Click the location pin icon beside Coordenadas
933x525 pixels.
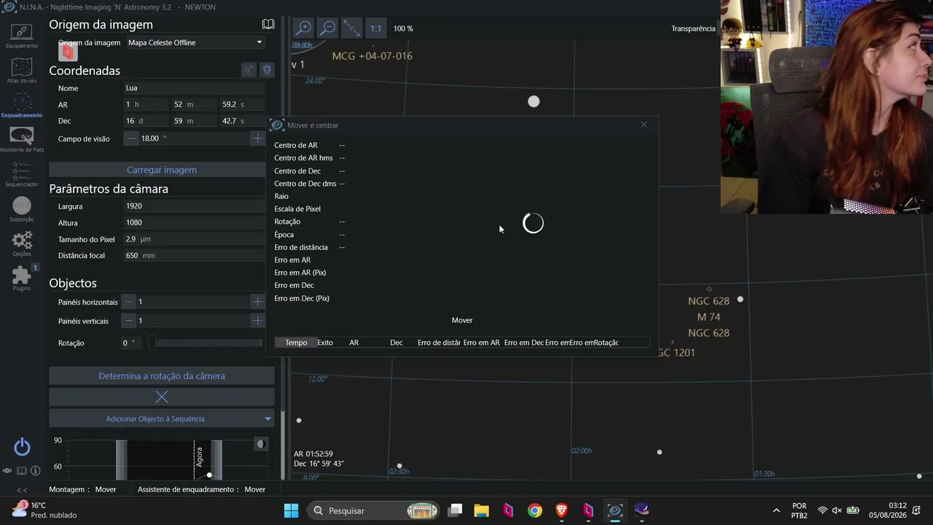[x=267, y=70]
